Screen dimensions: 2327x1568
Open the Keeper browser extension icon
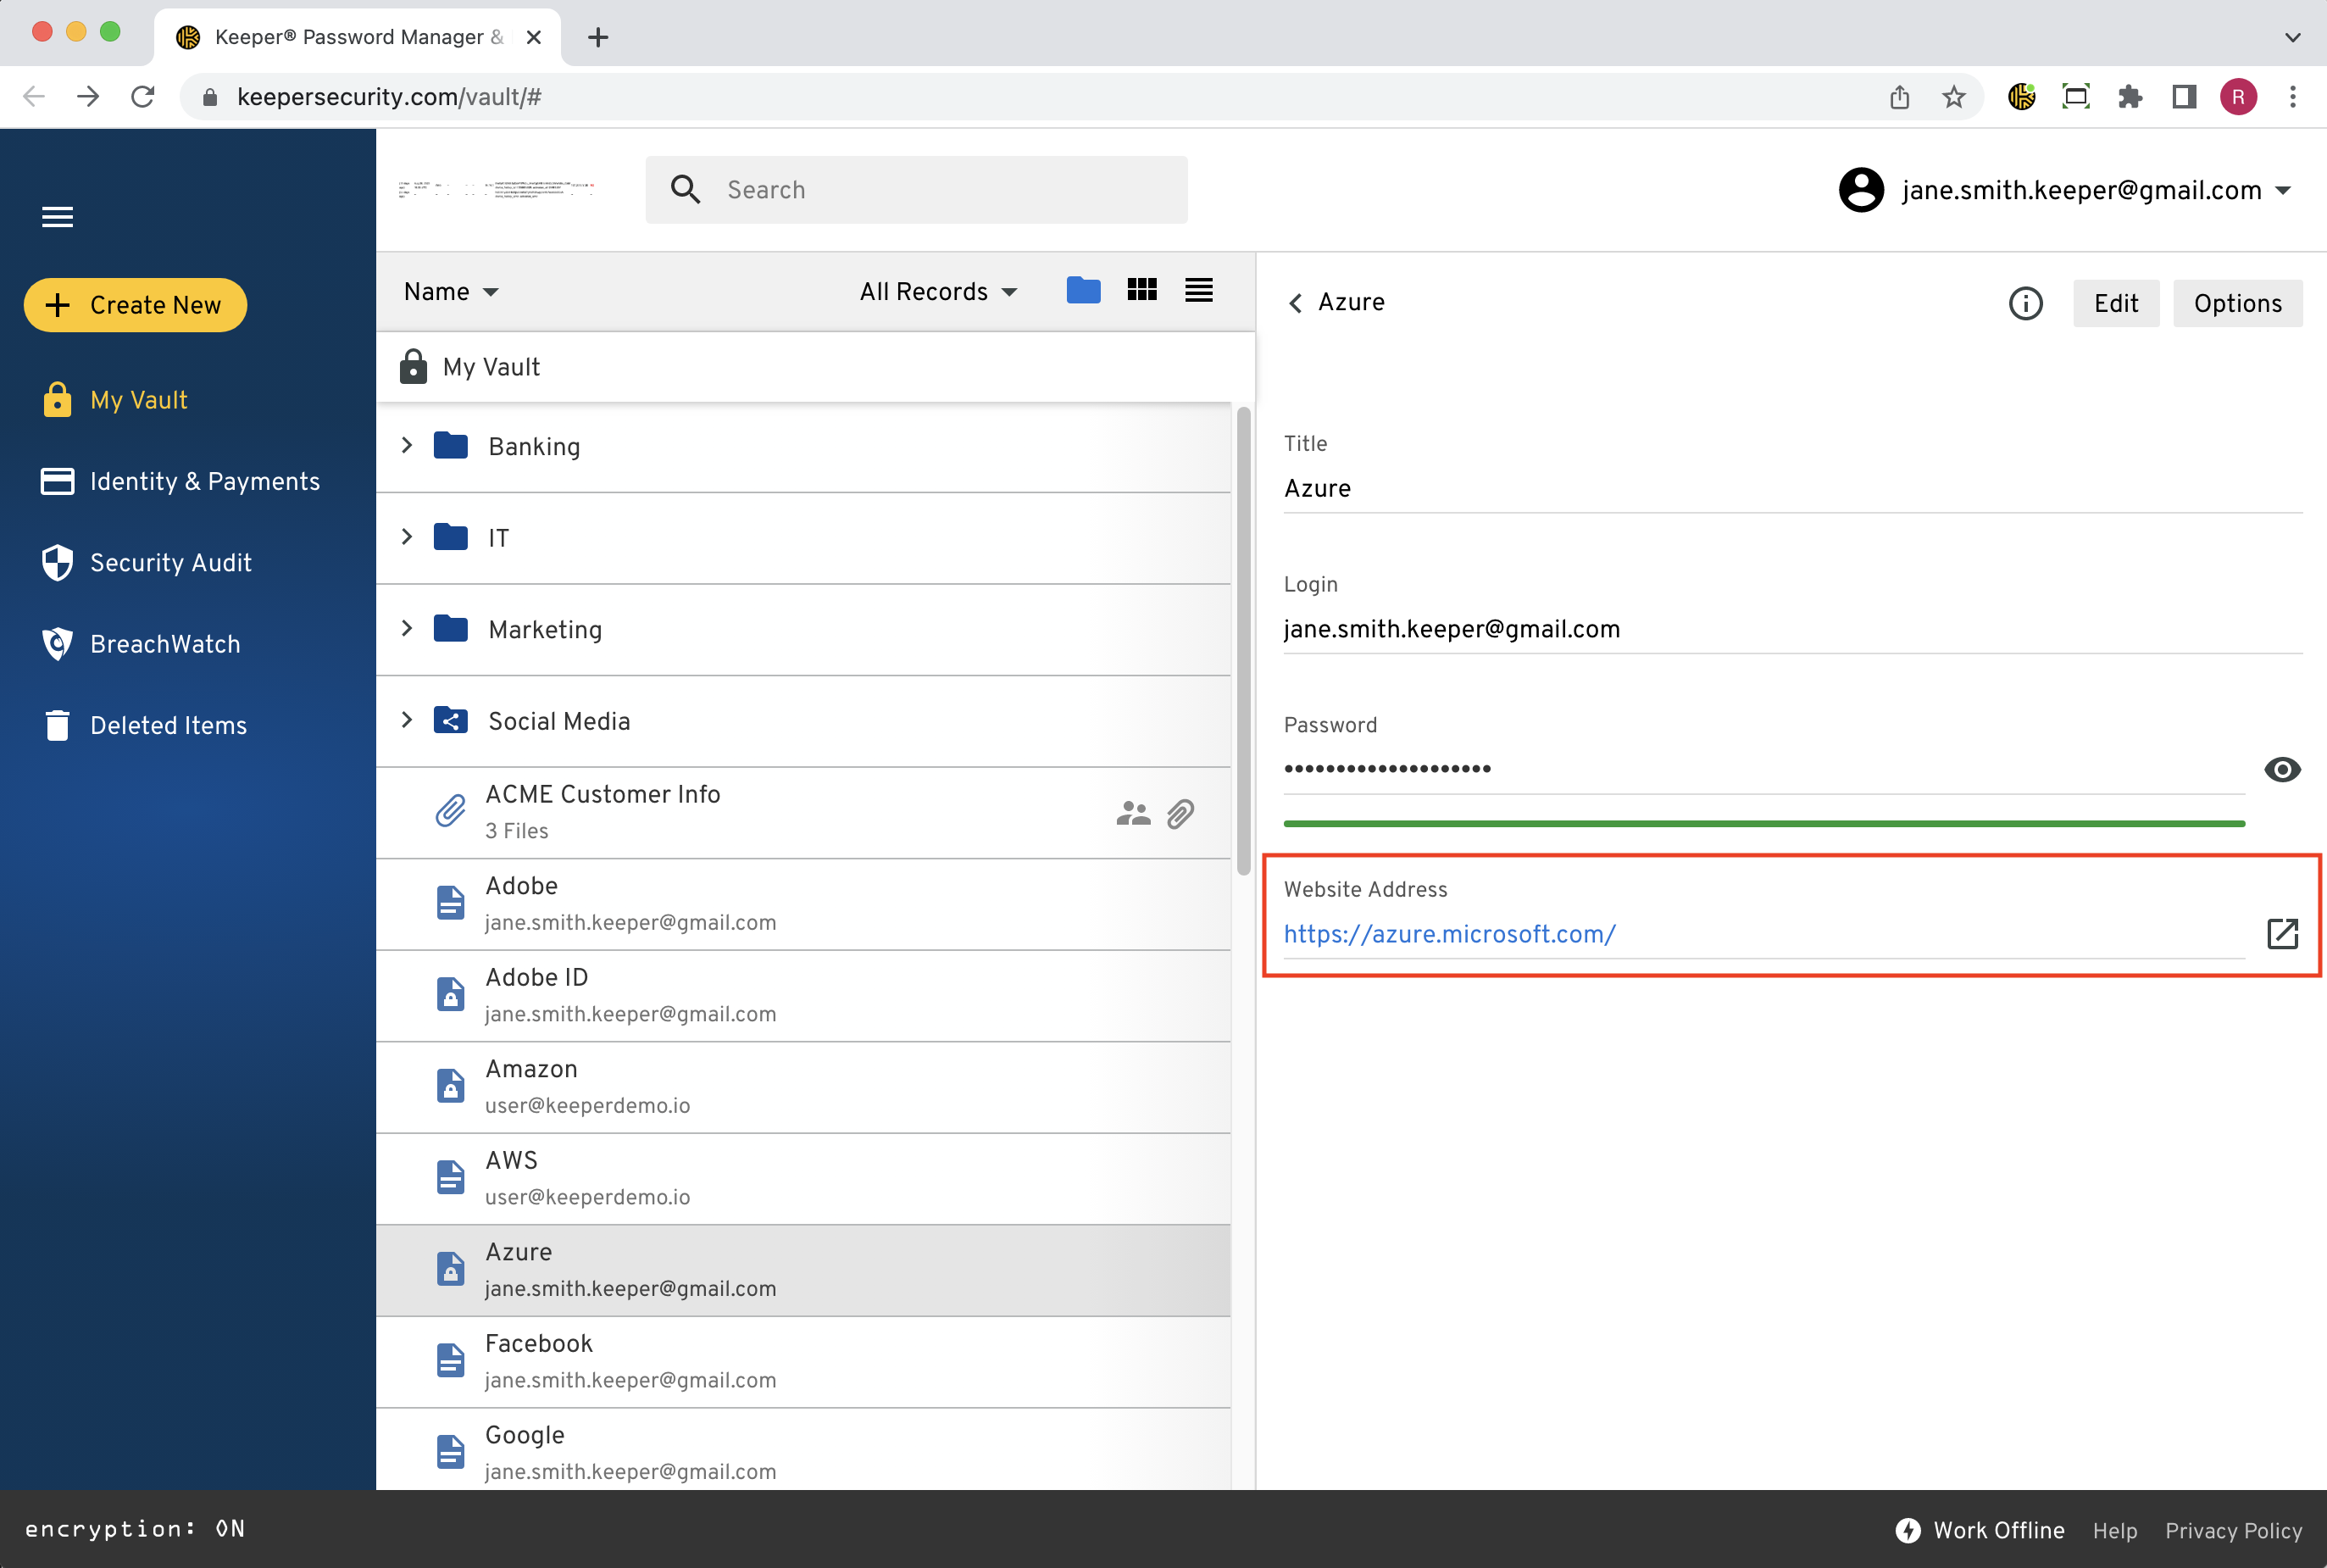click(2021, 97)
